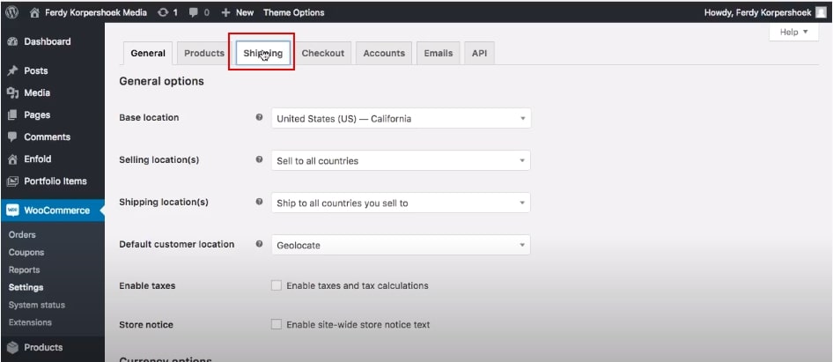Click Howdy, Ferdy Korpershoek account link

coord(757,12)
